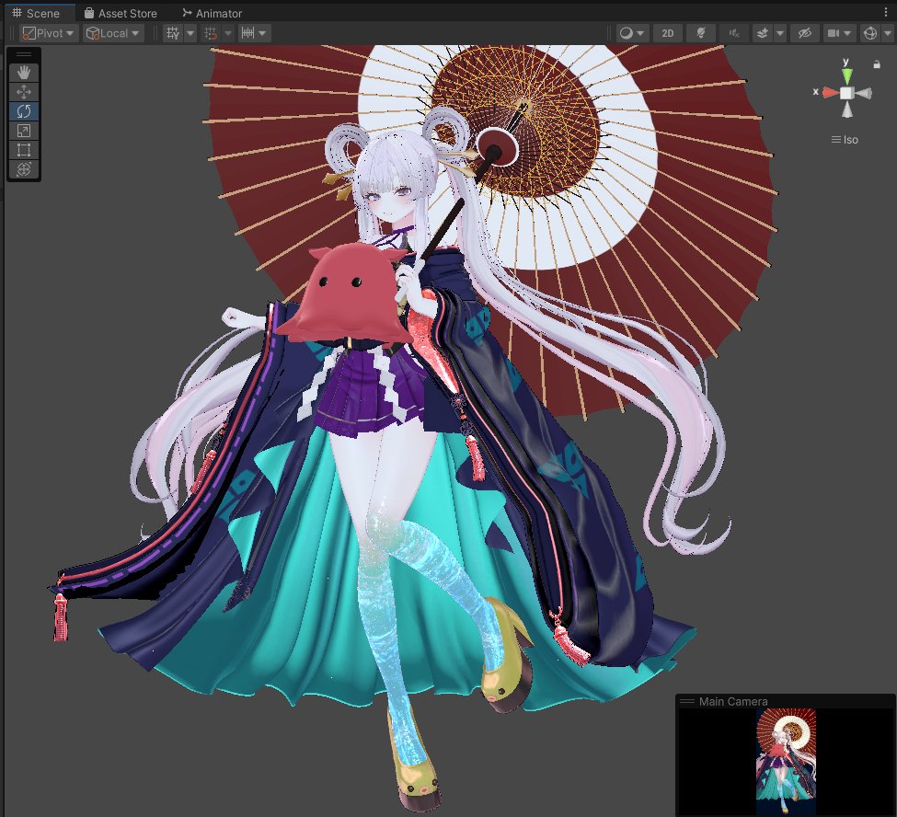Click the gray bottom axis cone

[847, 109]
